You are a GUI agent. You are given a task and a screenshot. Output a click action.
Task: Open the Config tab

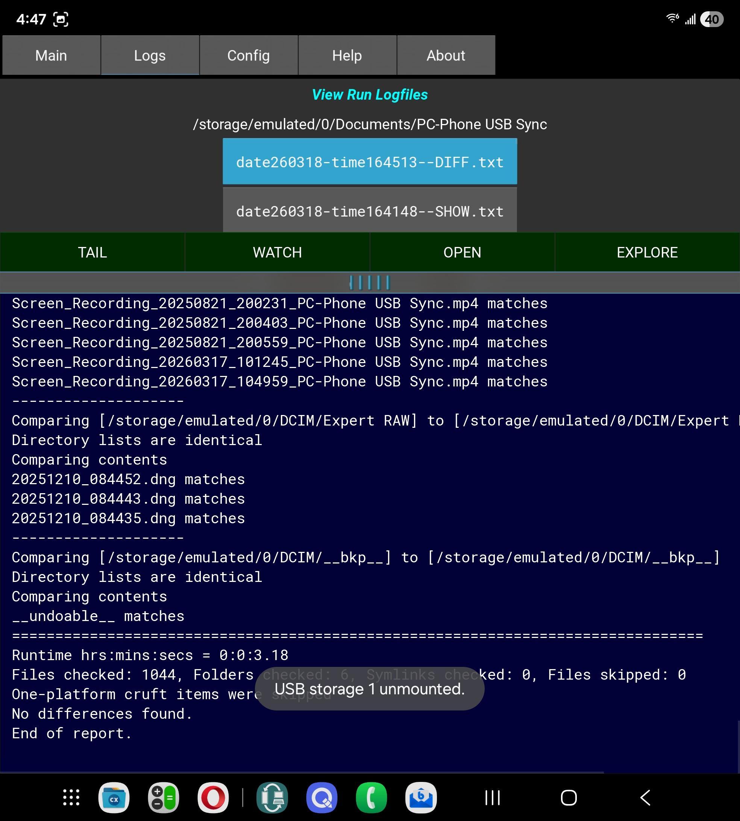(x=249, y=55)
